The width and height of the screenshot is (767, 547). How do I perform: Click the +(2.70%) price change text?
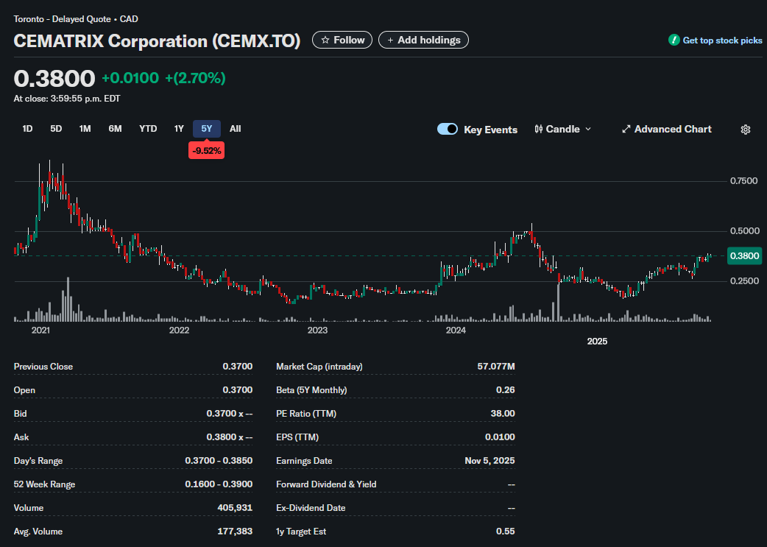coord(195,78)
